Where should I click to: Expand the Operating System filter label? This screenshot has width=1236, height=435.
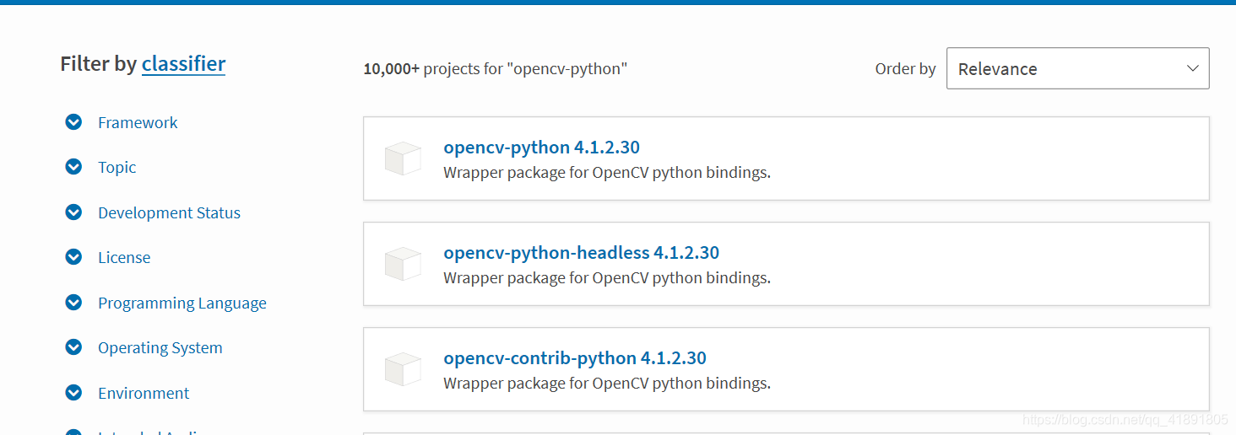coord(160,347)
